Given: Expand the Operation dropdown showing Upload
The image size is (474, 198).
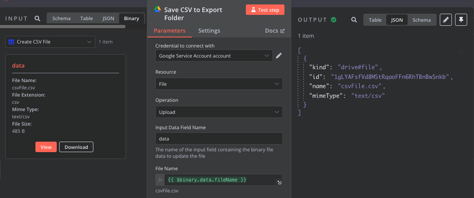Looking at the screenshot, I should (219, 112).
